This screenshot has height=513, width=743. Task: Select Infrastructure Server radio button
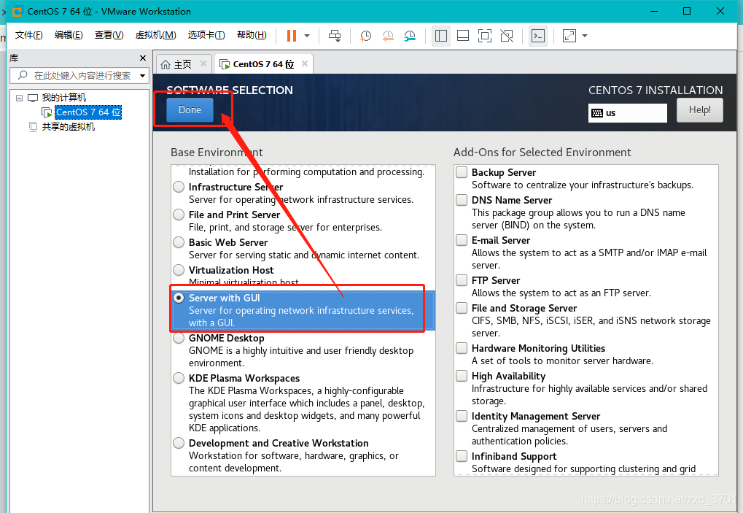pyautogui.click(x=179, y=187)
